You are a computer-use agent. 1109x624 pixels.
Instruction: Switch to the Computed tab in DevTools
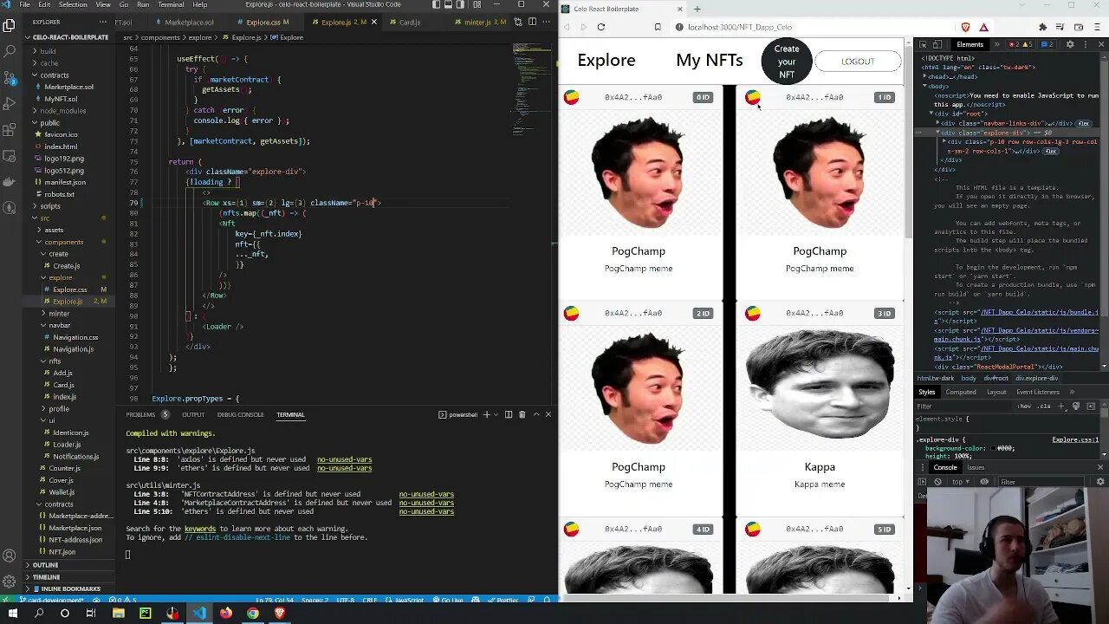point(960,392)
